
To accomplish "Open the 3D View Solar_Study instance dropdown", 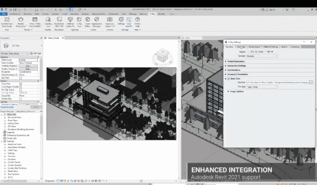I will tap(14, 54).
